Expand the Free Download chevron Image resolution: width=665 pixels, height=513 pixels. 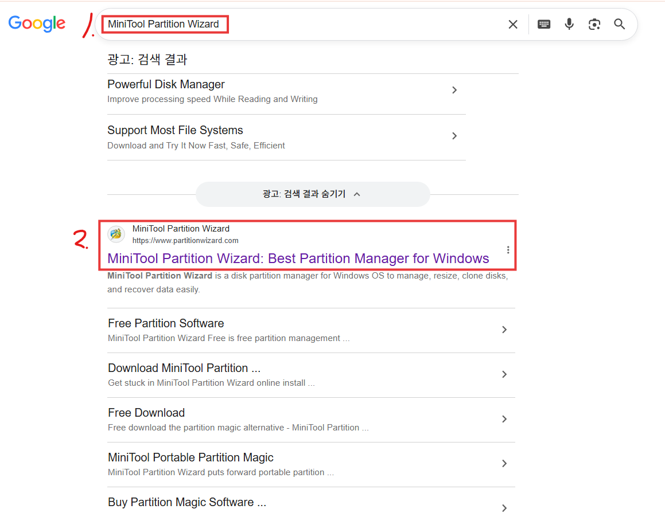pyautogui.click(x=504, y=419)
